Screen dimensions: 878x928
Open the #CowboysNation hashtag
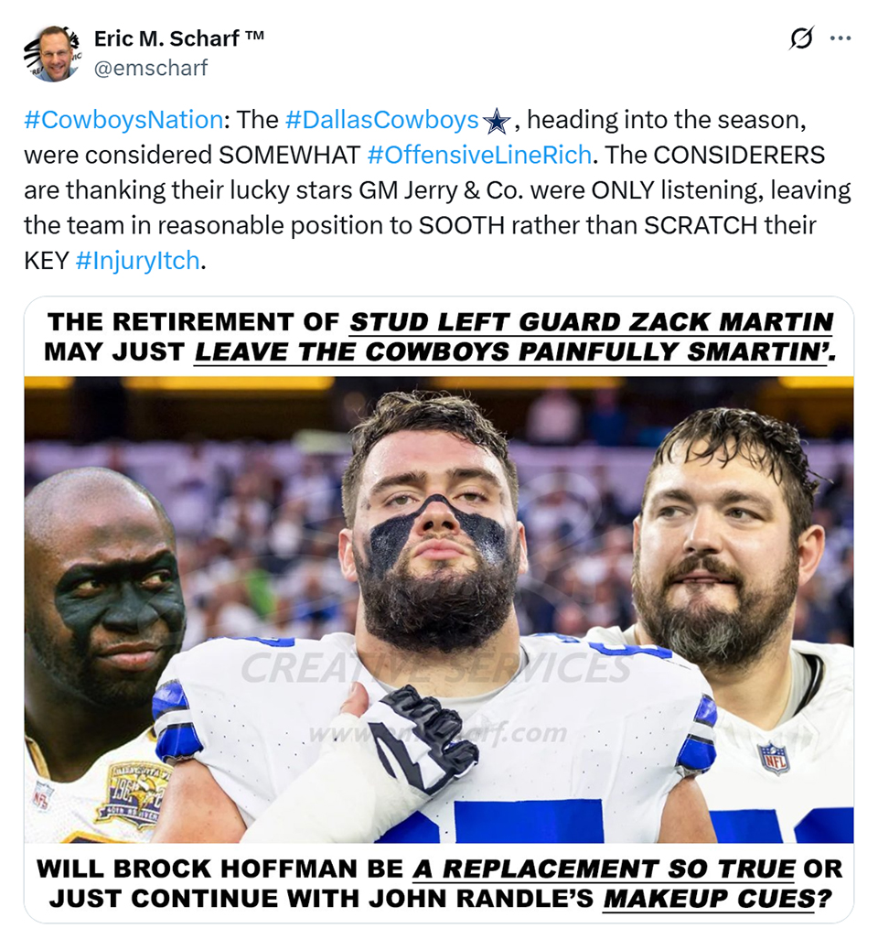pyautogui.click(x=123, y=120)
